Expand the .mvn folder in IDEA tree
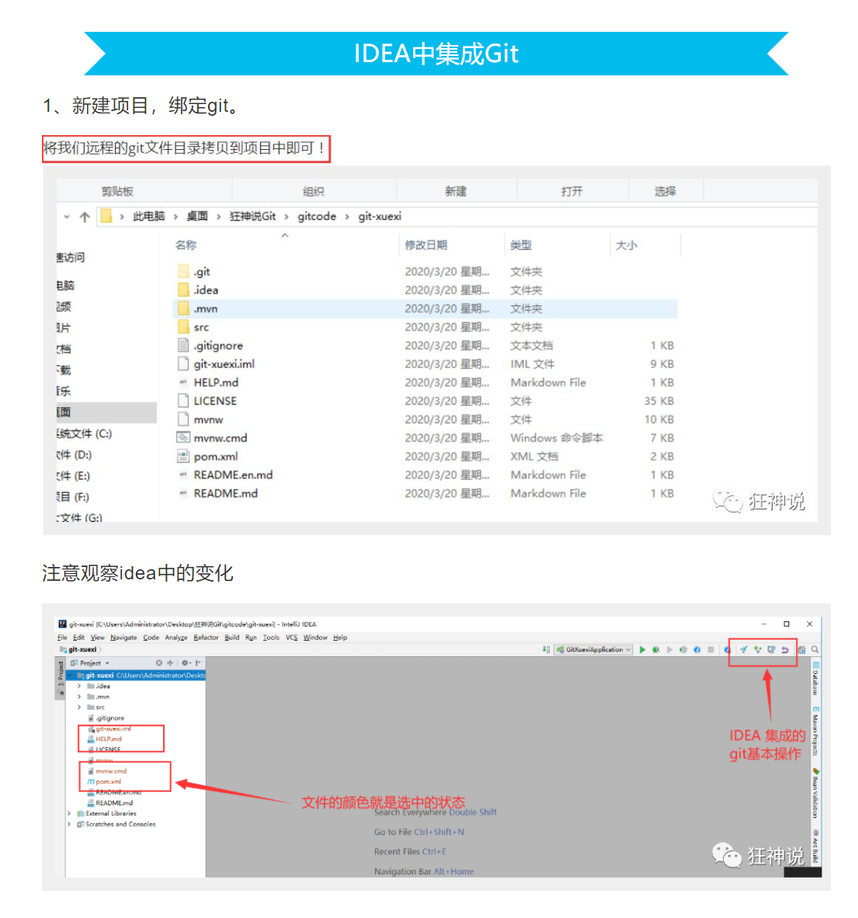Screen dimensions: 858x918 click(x=79, y=697)
